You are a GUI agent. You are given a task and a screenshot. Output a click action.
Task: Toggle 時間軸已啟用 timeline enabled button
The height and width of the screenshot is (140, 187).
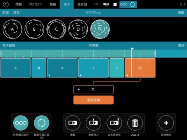click(21, 123)
